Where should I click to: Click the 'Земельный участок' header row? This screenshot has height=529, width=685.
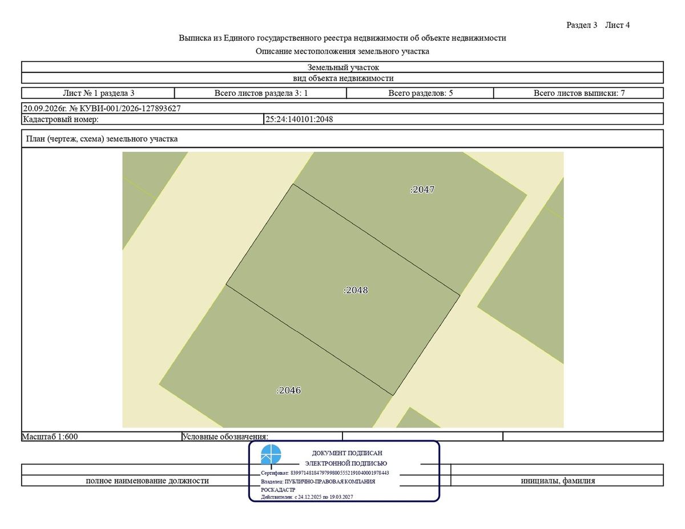click(342, 67)
